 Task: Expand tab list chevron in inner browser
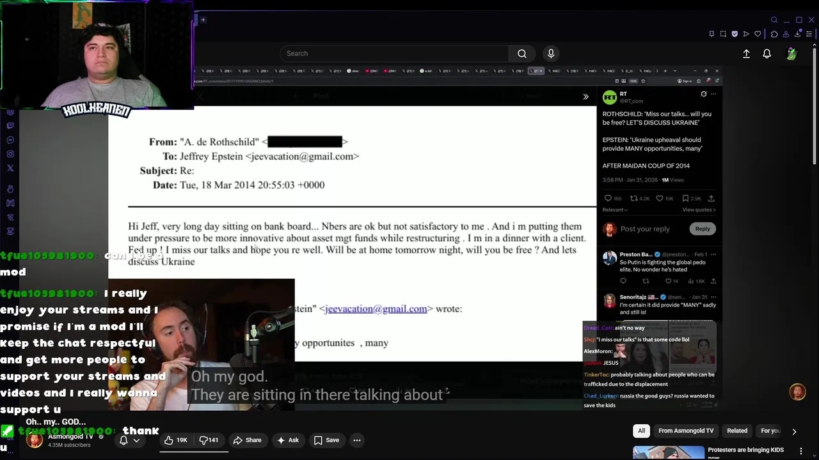click(x=674, y=71)
